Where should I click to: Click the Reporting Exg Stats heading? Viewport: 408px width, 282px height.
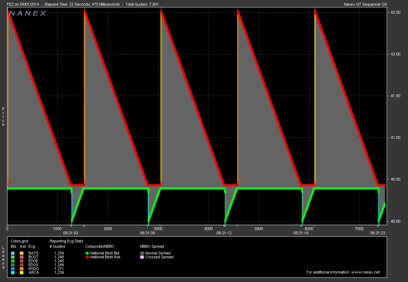point(66,241)
